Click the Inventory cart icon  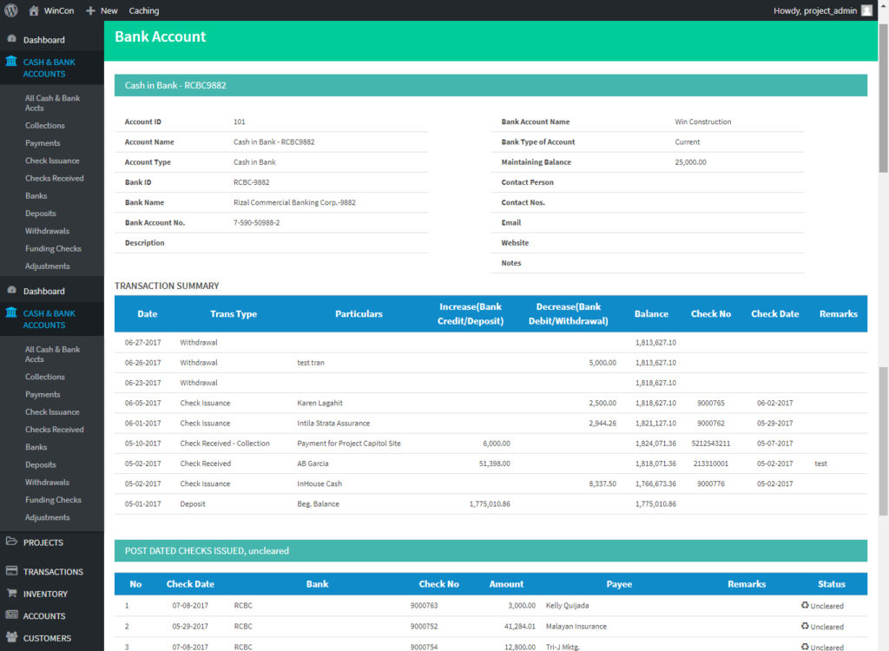pyautogui.click(x=11, y=594)
